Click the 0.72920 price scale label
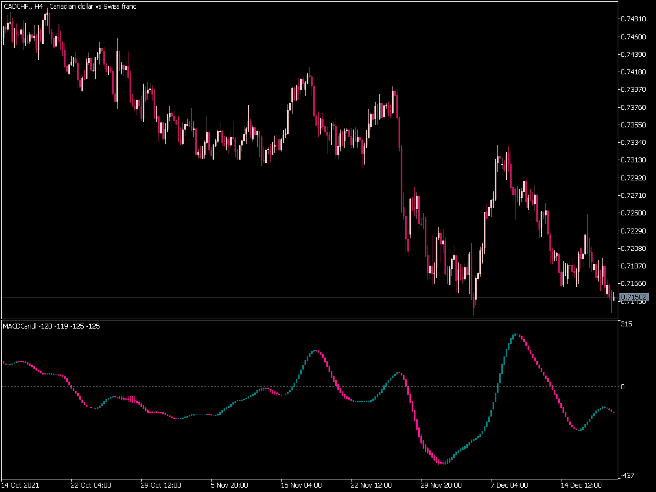Viewport: 656px width, 492px height. [x=632, y=178]
